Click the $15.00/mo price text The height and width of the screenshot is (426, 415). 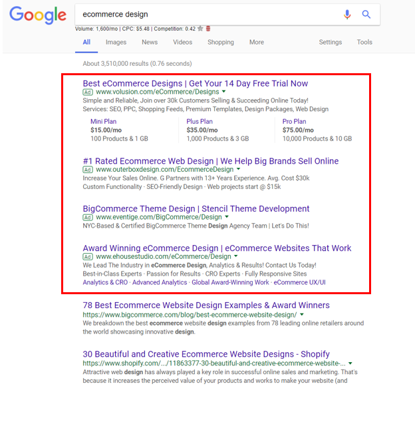[106, 130]
